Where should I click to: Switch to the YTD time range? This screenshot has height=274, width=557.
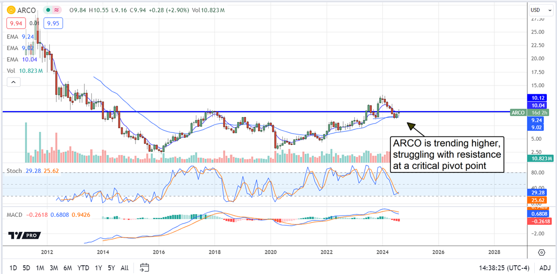point(84,267)
